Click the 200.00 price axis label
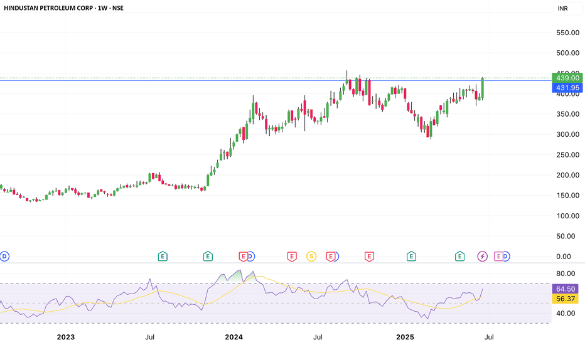Image resolution: width=585 pixels, height=345 pixels. pos(568,175)
